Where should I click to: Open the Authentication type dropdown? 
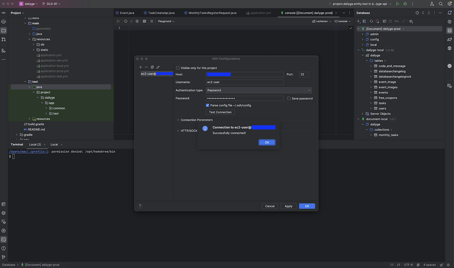259,90
